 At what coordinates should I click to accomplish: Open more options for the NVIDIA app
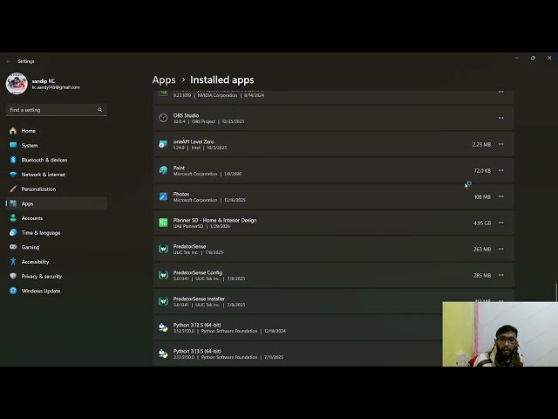click(x=500, y=92)
